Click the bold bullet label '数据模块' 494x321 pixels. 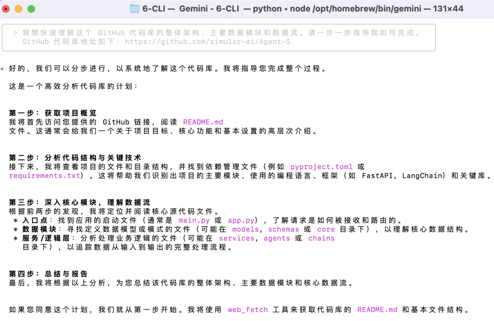click(x=39, y=230)
